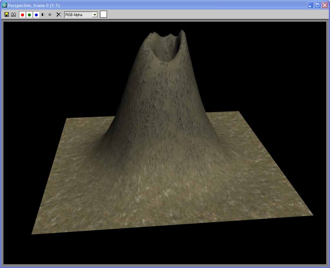The image size is (330, 268).
Task: Click the black background of the rendered image
Action: coord(48,65)
